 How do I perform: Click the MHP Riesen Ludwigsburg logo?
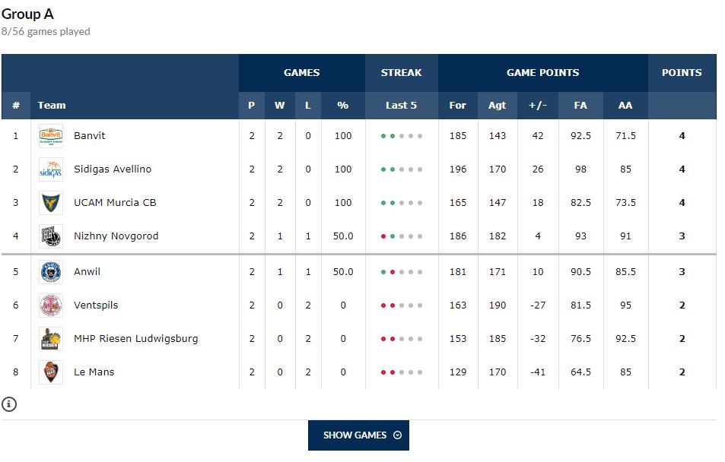pos(51,339)
